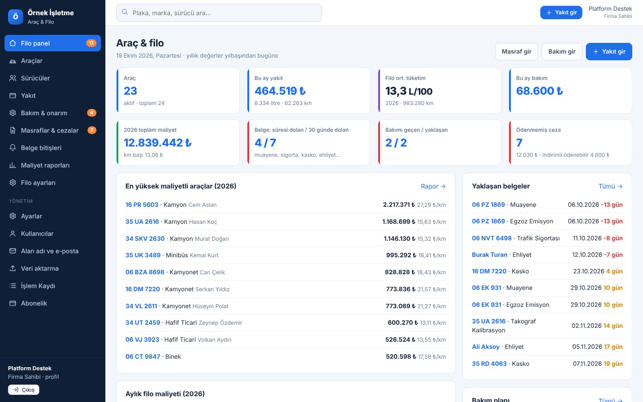Open Filo ayarları gear icon
The image size is (643, 402).
pyautogui.click(x=13, y=183)
